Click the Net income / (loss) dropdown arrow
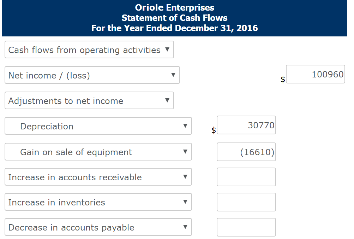The width and height of the screenshot is (354, 239). coord(173,75)
